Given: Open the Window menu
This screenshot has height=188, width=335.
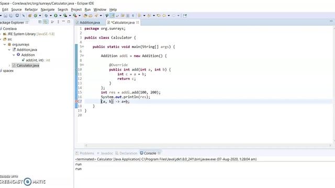Looking at the screenshot, I should [100, 9].
